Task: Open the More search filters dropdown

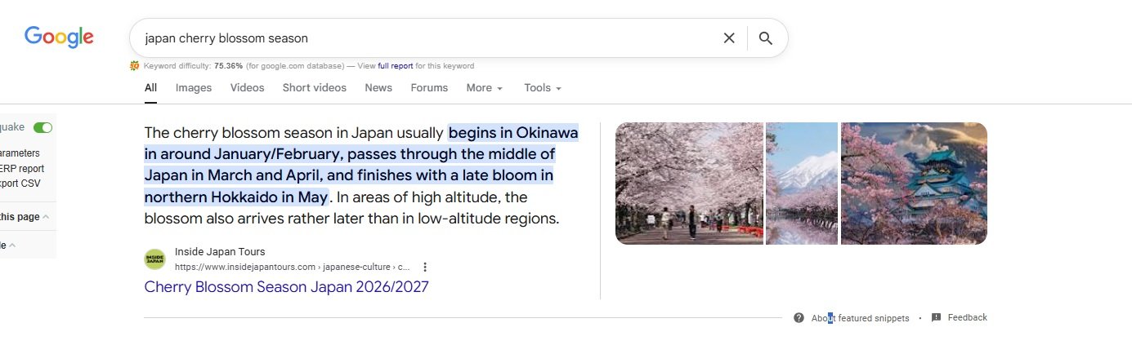Action: [484, 88]
